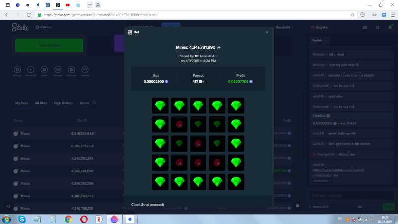Screen dimensions: 398x224
Task: Open the Hotkeys keyboard icon
Action: click(x=58, y=69)
